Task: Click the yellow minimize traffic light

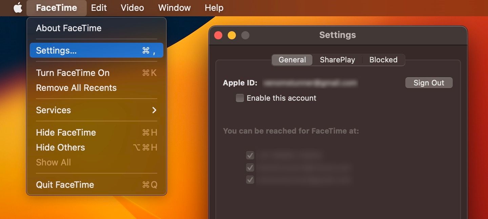Action: click(x=232, y=35)
